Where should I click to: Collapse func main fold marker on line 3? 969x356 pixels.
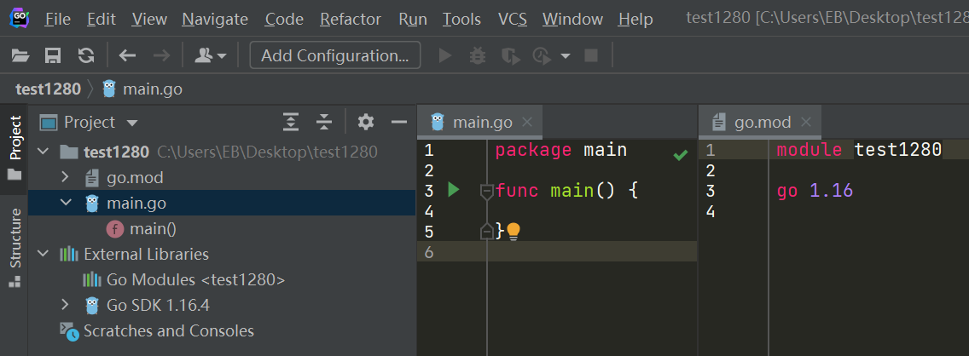(486, 192)
